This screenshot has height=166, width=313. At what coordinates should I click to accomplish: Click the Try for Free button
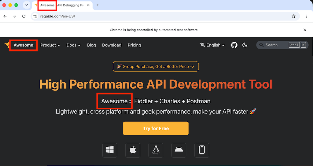click(156, 128)
